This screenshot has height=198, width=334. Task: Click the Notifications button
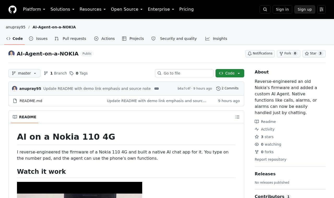pyautogui.click(x=260, y=54)
